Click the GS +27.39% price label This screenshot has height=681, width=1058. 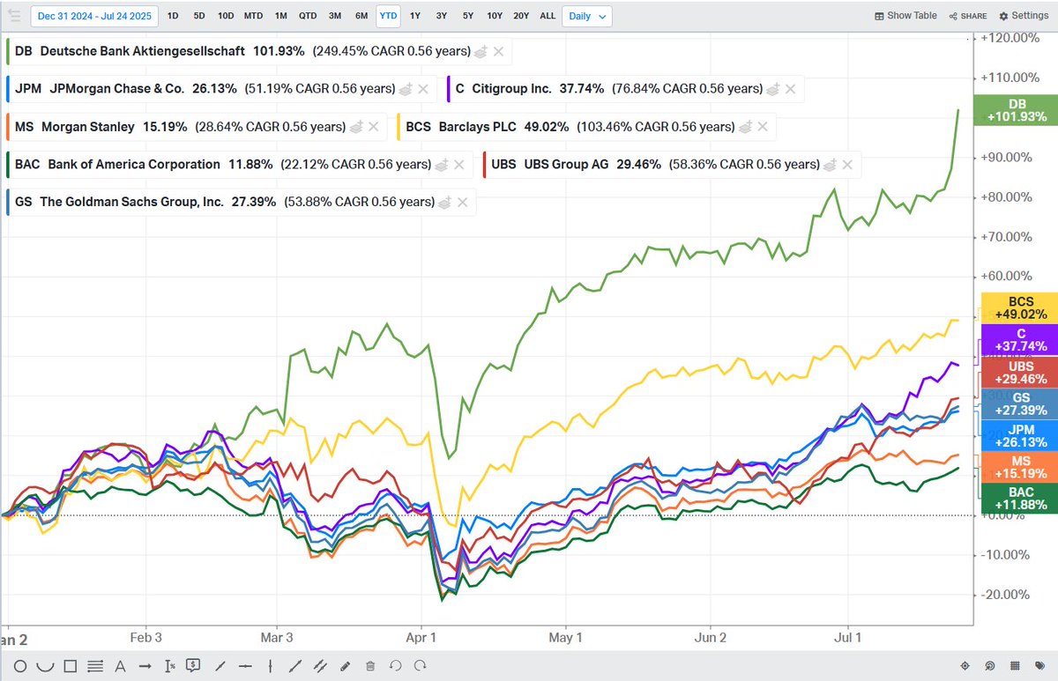click(x=1020, y=403)
